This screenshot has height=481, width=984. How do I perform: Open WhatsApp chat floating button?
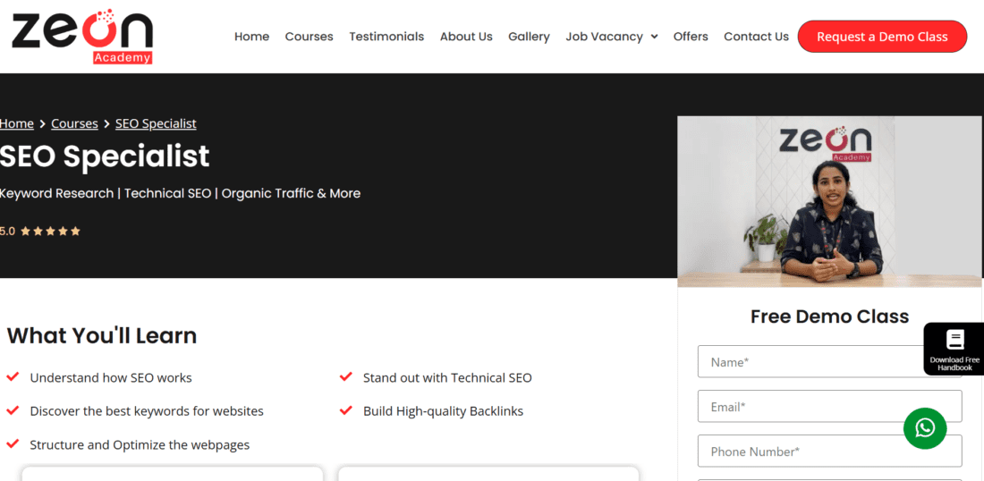coord(925,427)
